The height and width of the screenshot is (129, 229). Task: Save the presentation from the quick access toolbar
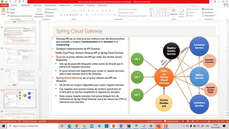6,1
